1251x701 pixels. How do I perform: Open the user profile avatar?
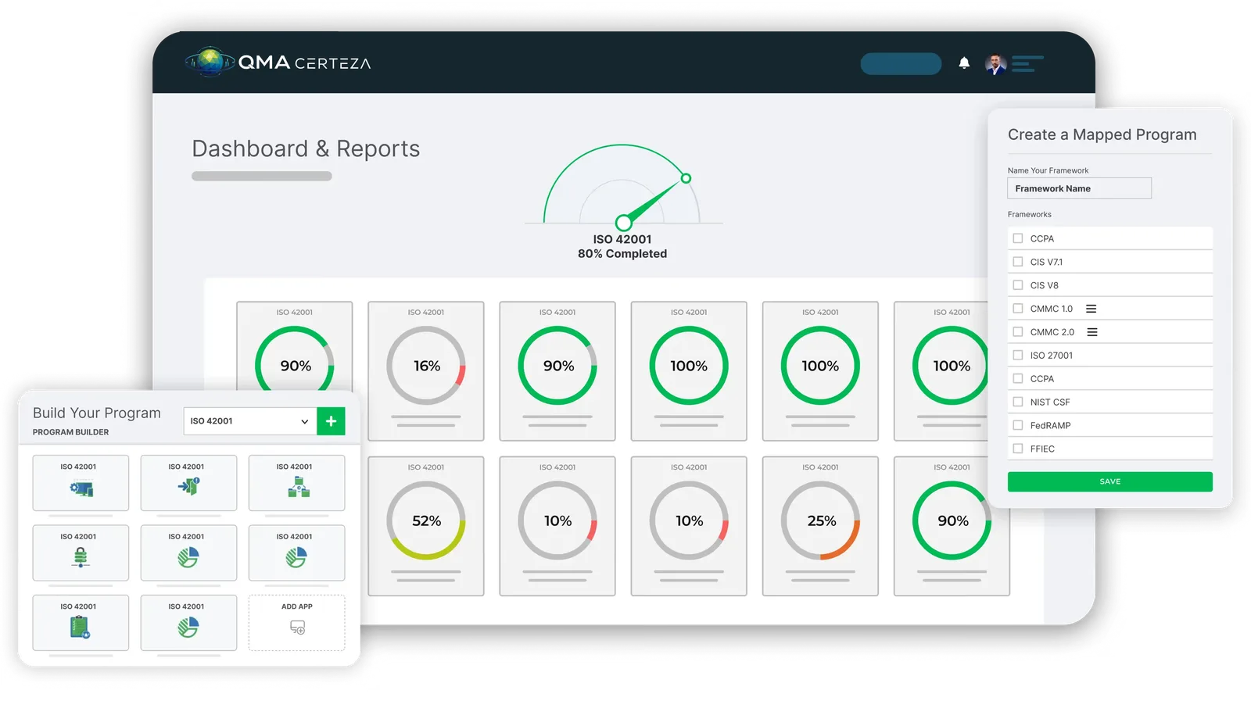pyautogui.click(x=995, y=64)
